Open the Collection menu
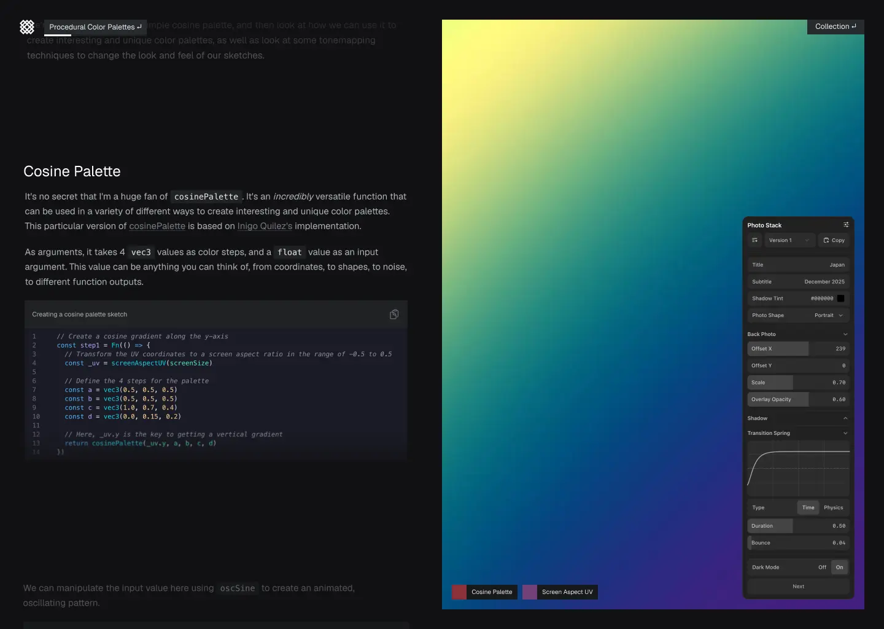 [x=835, y=26]
